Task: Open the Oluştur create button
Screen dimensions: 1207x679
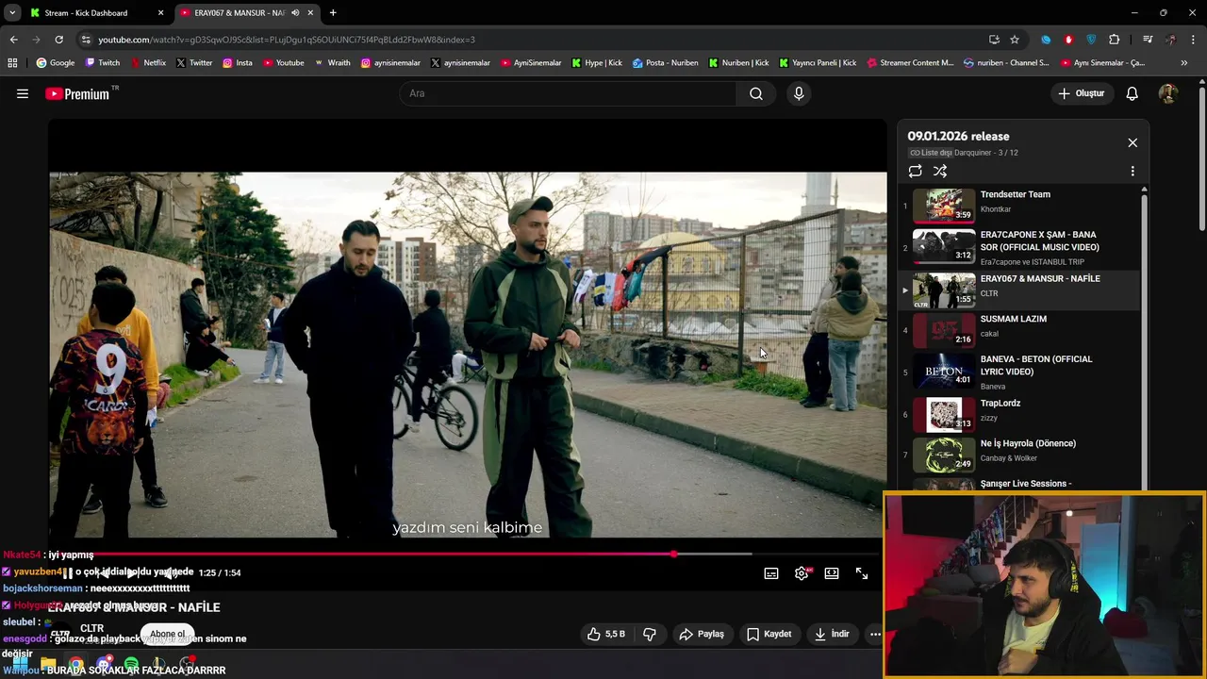Action: click(x=1082, y=93)
